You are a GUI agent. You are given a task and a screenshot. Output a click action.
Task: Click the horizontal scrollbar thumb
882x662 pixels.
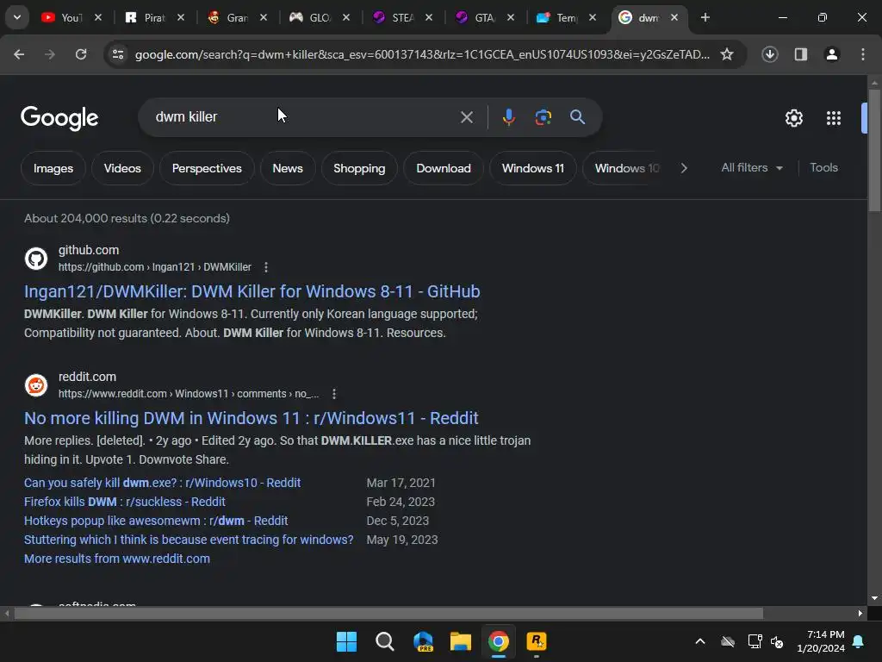coord(388,613)
